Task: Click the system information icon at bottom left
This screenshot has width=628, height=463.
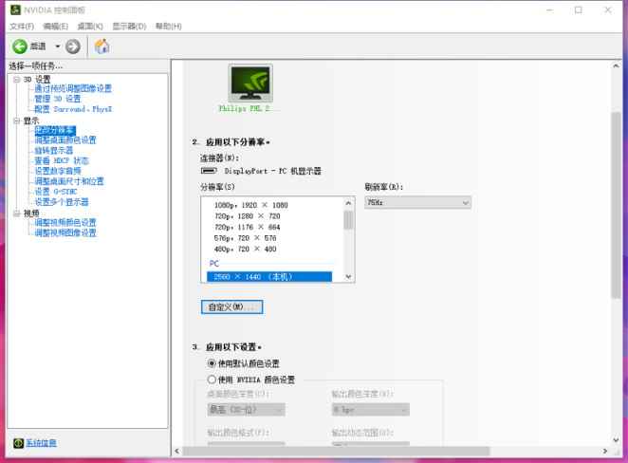Action: click(x=18, y=443)
